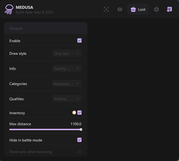The image size is (179, 161).
Task: Open the Categories dropdown
Action: coord(67,84)
